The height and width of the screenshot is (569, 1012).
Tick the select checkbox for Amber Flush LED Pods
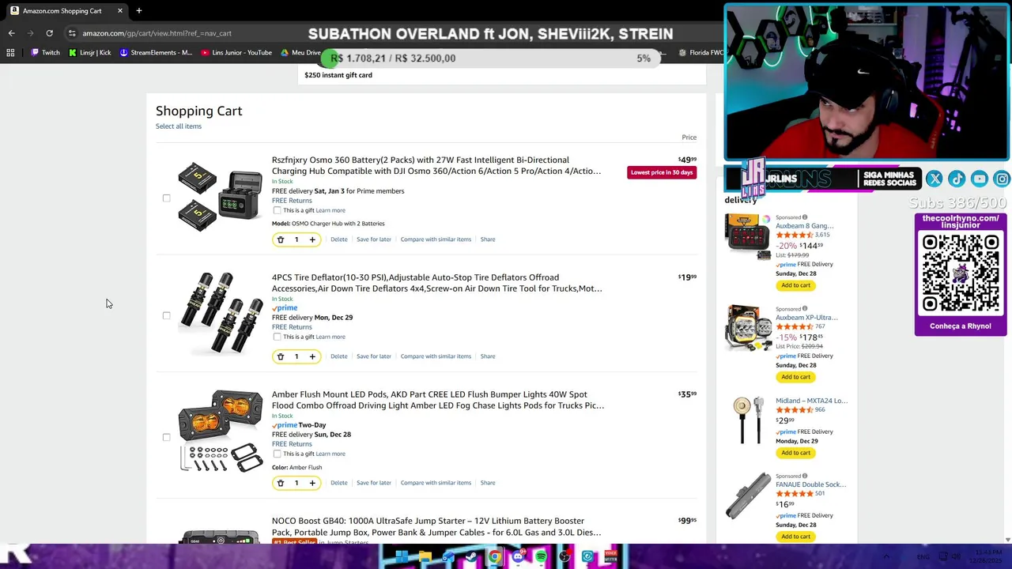pyautogui.click(x=166, y=437)
